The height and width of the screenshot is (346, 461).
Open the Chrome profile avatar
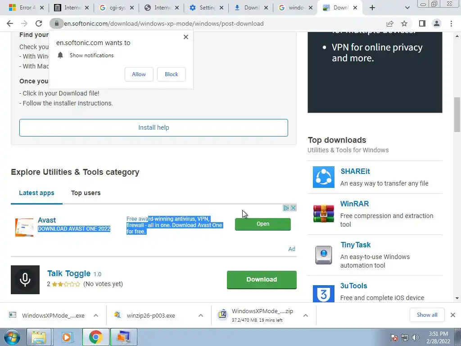pos(437,23)
